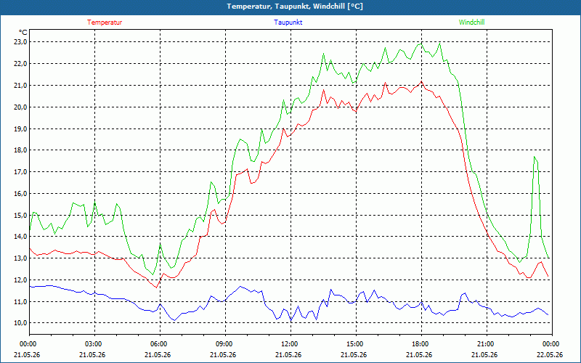Viewport: 581px width, 363px height.
Task: Click the 09:00 time axis label
Action: tap(225, 344)
